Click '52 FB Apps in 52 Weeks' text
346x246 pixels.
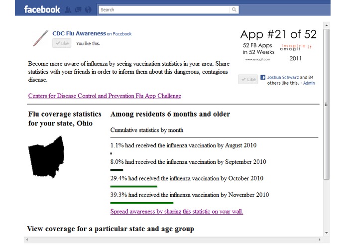tap(258, 49)
